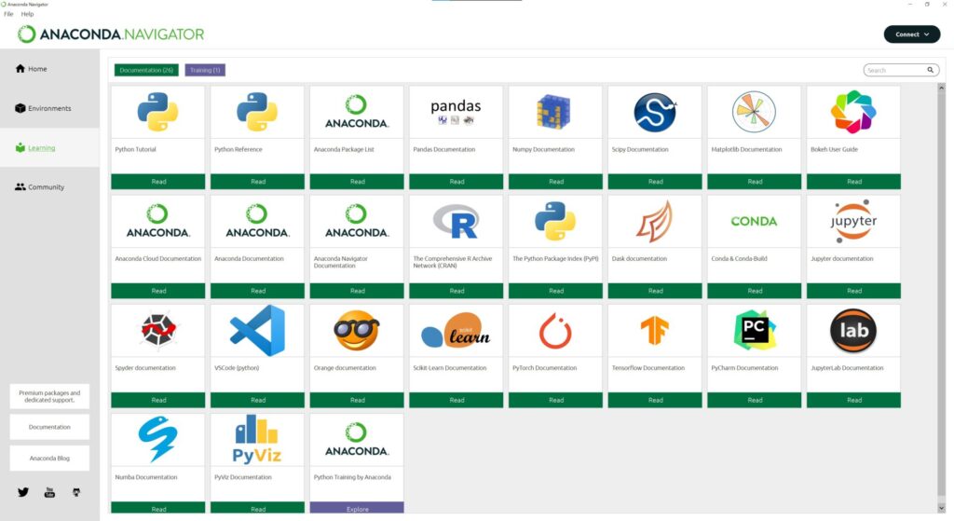Image resolution: width=954 pixels, height=521 pixels.
Task: Open the Jupyter documentation logo
Action: (x=853, y=220)
